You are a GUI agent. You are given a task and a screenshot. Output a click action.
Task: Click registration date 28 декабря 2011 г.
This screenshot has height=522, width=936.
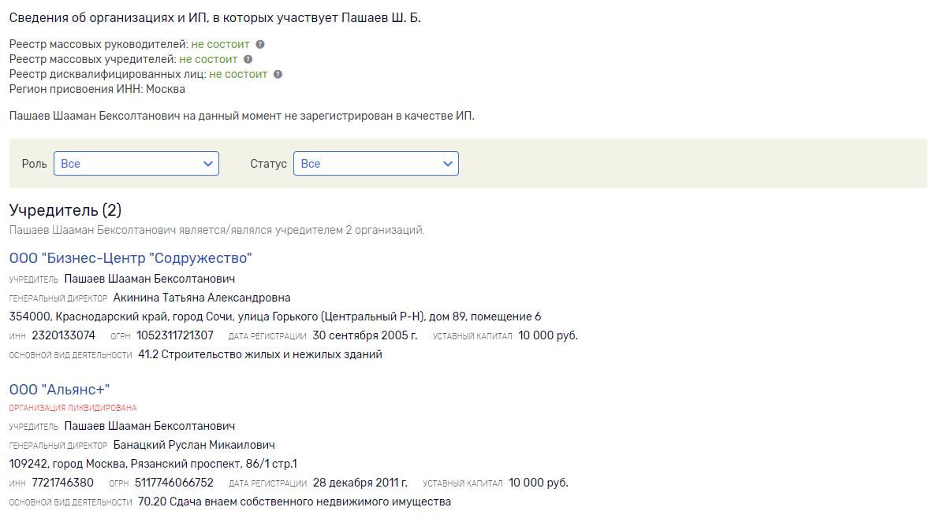pyautogui.click(x=360, y=482)
